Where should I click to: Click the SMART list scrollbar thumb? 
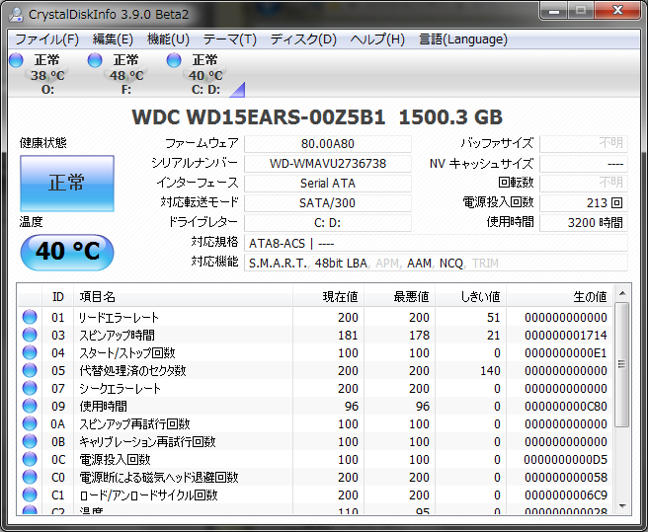[x=622, y=365]
